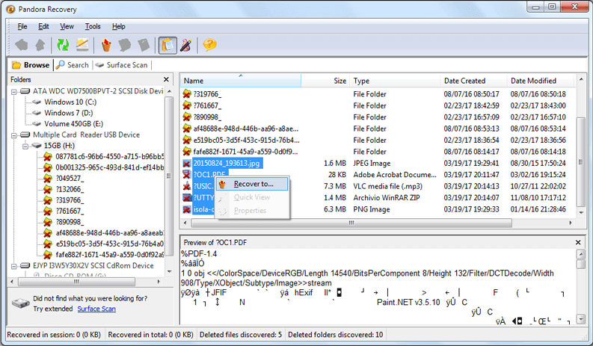Select ?132066_ folder in tree
The image size is (593, 346).
click(70, 189)
